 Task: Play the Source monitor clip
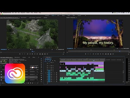(32, 54)
